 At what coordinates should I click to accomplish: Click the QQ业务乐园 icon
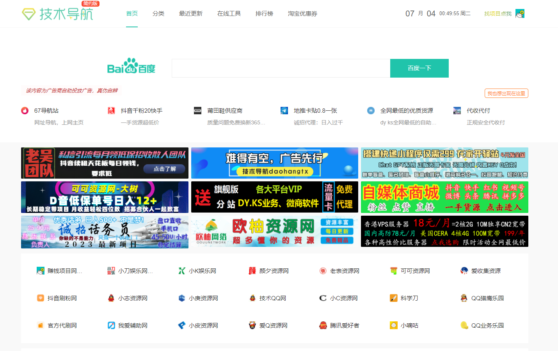(463, 325)
